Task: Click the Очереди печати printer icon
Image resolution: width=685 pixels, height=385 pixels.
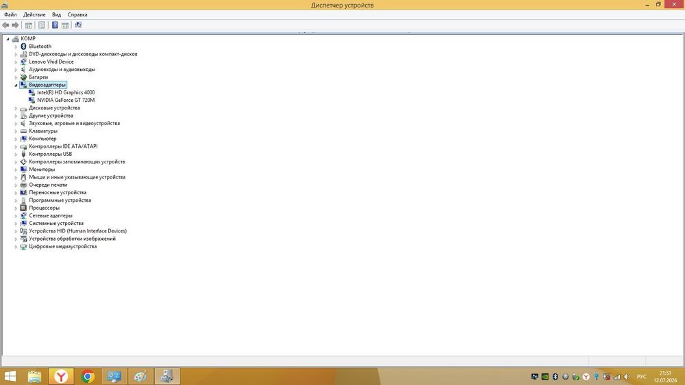Action: tap(23, 185)
